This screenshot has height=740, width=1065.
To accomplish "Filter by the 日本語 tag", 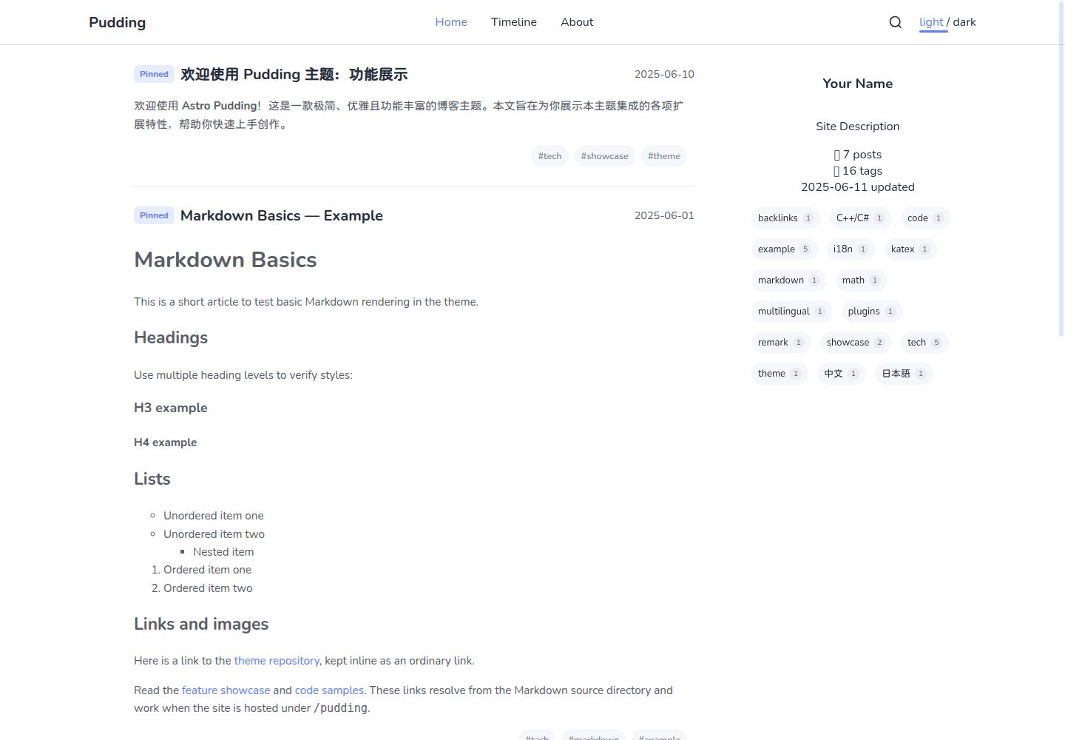I will 904,374.
